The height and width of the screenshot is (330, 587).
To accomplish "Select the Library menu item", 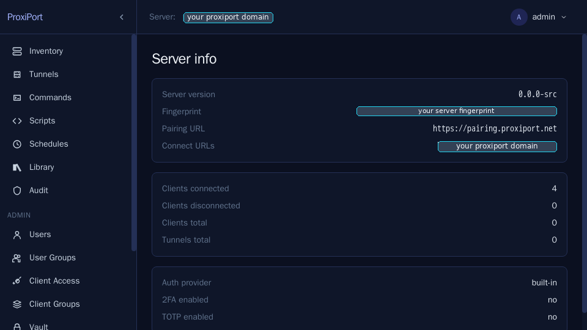I will pyautogui.click(x=42, y=167).
